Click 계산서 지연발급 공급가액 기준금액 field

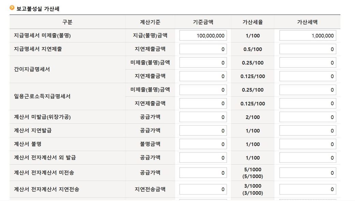click(203, 131)
